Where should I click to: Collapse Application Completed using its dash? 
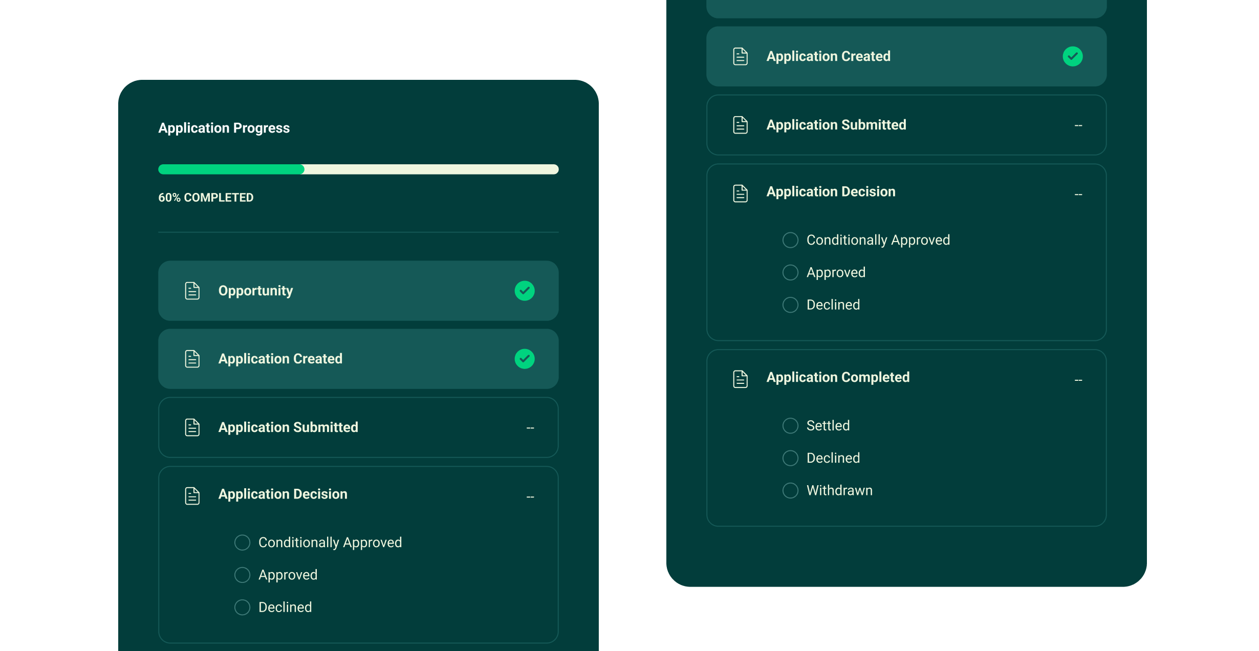pyautogui.click(x=1078, y=380)
